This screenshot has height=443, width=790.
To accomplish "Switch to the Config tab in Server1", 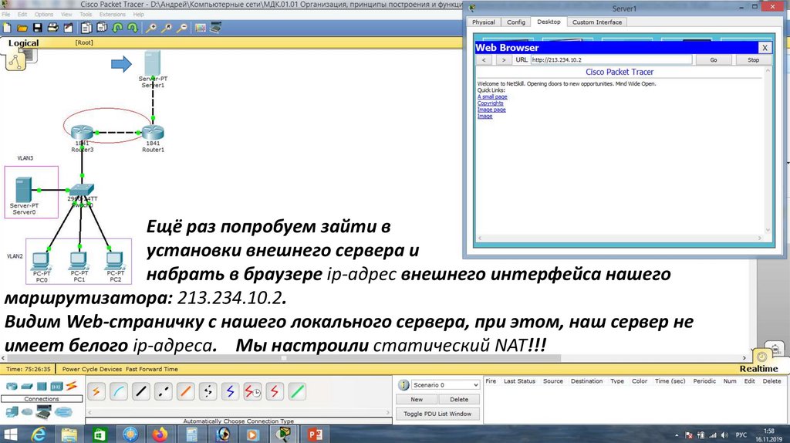I will tap(516, 22).
